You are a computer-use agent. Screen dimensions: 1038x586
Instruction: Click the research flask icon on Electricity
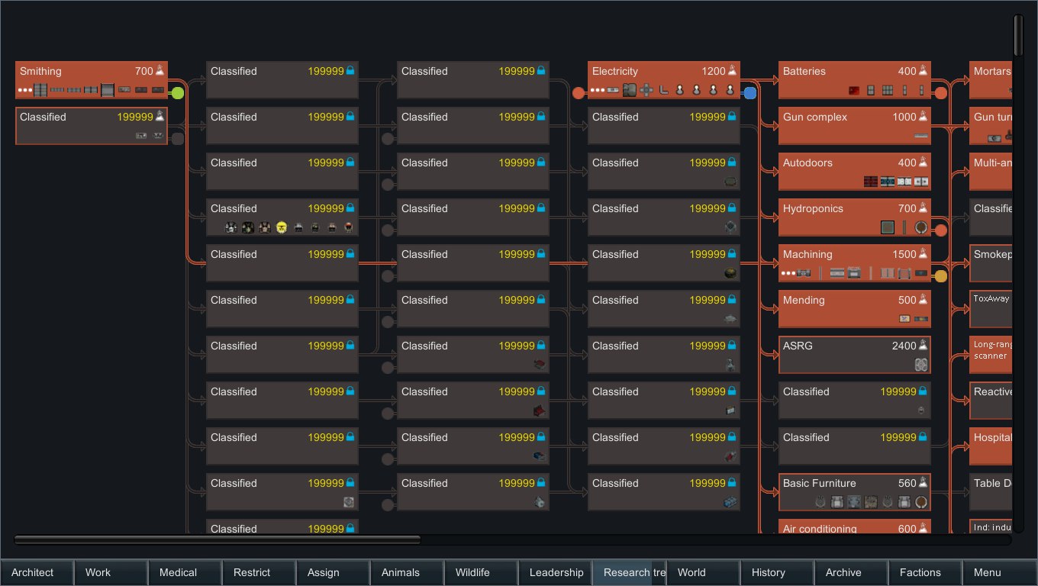click(732, 71)
